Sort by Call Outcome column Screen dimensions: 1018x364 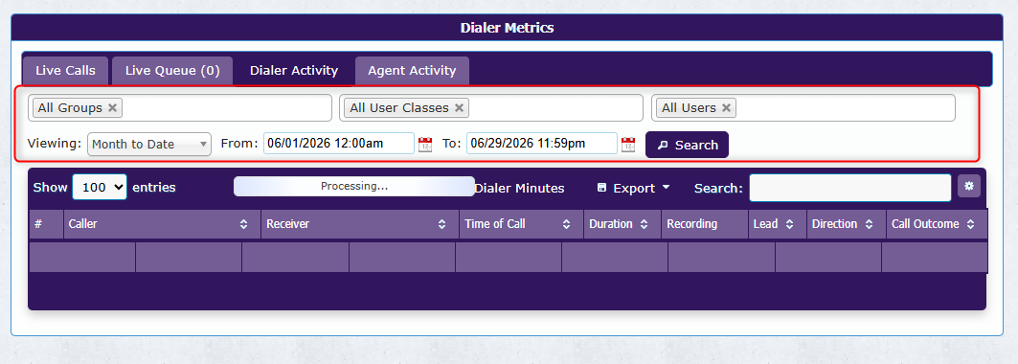point(937,224)
